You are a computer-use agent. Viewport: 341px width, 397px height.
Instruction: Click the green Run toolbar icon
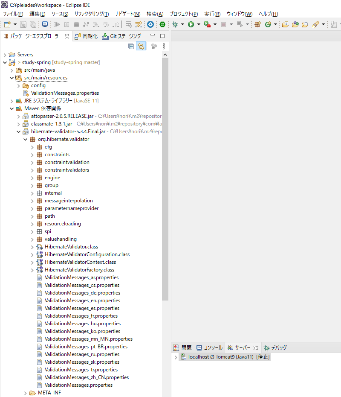click(x=191, y=24)
